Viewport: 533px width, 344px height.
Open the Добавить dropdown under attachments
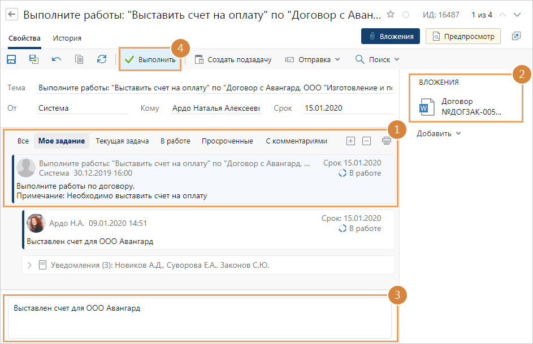[439, 134]
